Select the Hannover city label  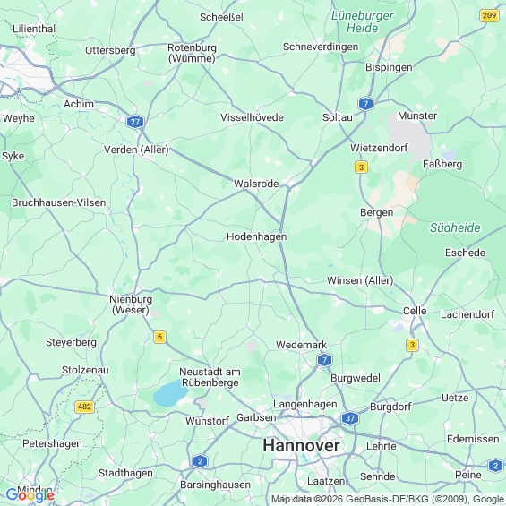pyautogui.click(x=301, y=446)
